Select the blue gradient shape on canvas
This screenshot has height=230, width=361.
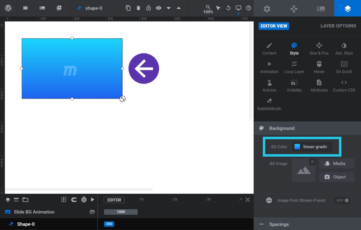click(72, 69)
